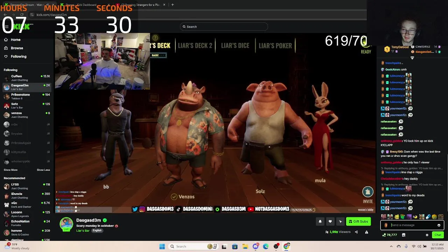Click Show More under Following list
Image resolution: width=448 pixels, height=252 pixels.
10,170
